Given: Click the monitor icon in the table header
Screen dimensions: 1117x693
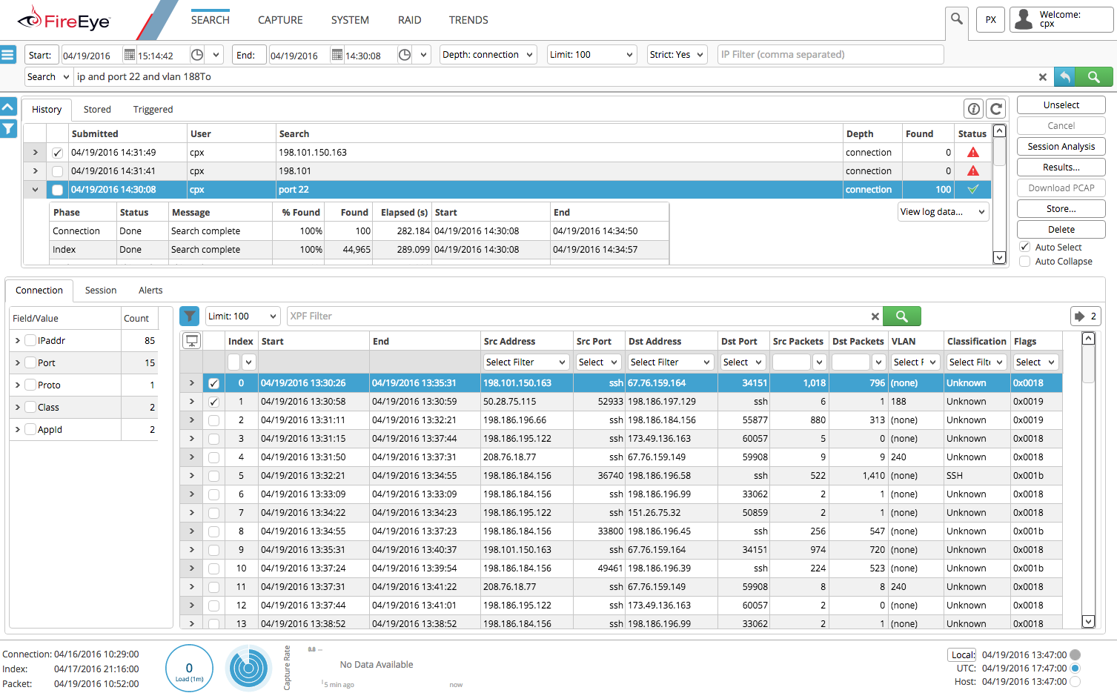Looking at the screenshot, I should point(192,342).
